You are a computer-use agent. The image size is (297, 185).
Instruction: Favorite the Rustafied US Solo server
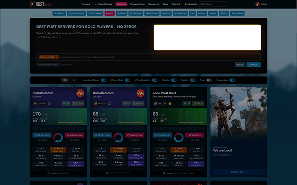tap(110, 103)
